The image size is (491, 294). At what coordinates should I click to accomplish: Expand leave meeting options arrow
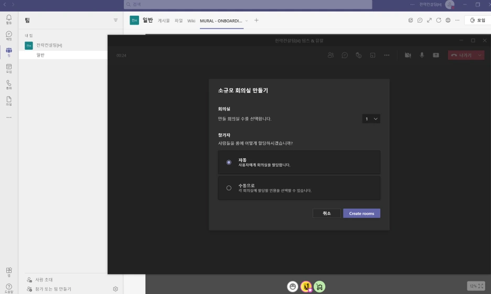coord(480,56)
